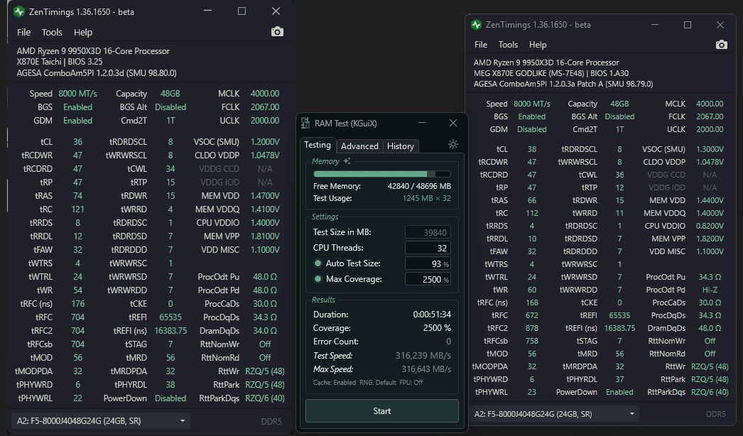Viewport: 743px width, 436px height.
Task: Click the Auto Test Size percent field
Action: [x=428, y=263]
